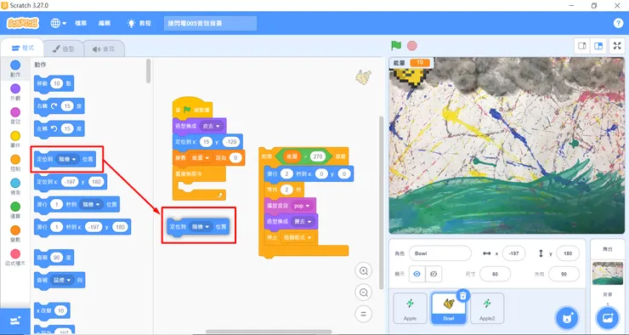Viewport: 629px width, 335px height.
Task: Click the sprite name field Bowl
Action: 440,253
